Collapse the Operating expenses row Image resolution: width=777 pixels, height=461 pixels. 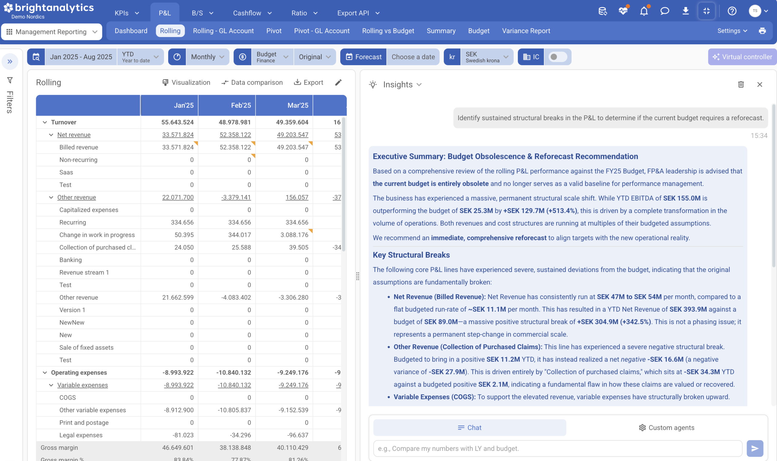click(x=45, y=372)
